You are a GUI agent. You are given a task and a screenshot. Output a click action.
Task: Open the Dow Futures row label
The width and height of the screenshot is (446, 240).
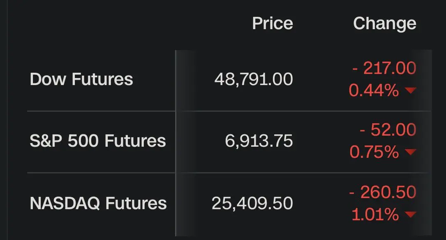[x=81, y=79]
